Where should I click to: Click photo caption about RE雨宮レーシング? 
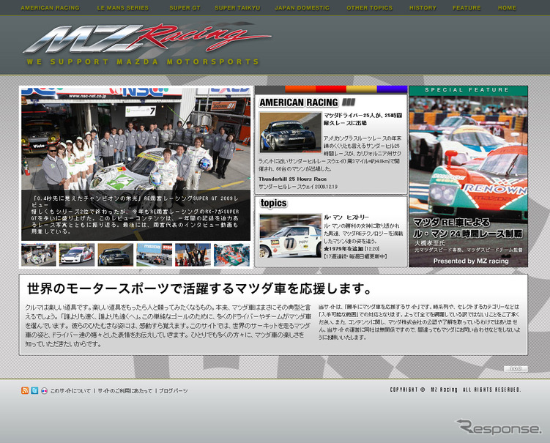[135, 215]
